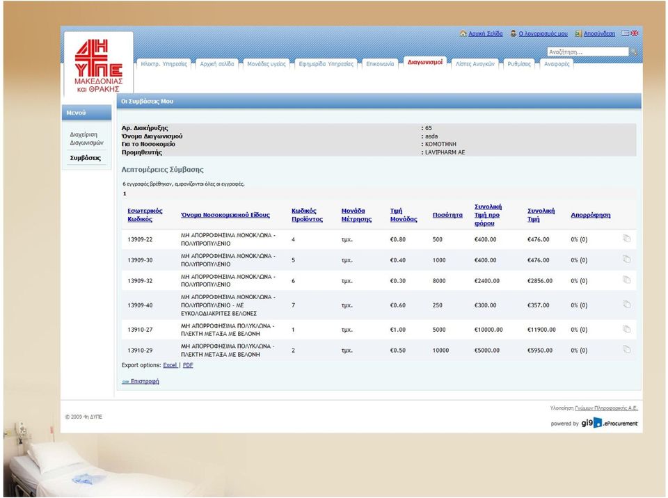This screenshot has width=668, height=498.
Task: Click internal code cell 13909-30
Action: [x=140, y=260]
